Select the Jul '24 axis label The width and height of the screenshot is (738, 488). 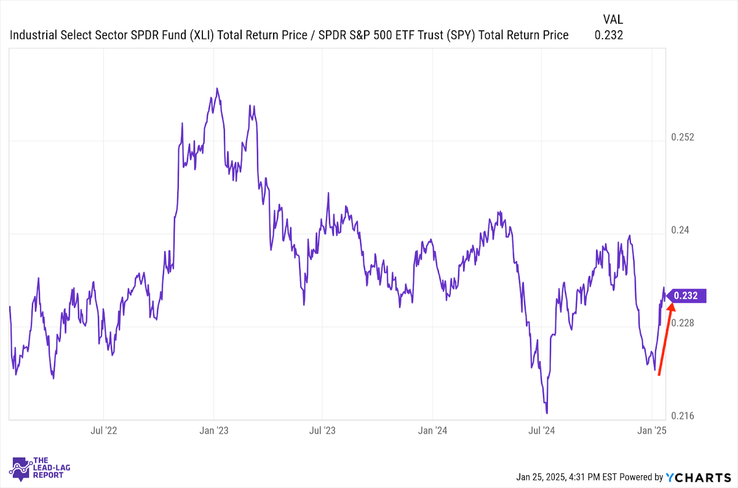[x=541, y=430]
